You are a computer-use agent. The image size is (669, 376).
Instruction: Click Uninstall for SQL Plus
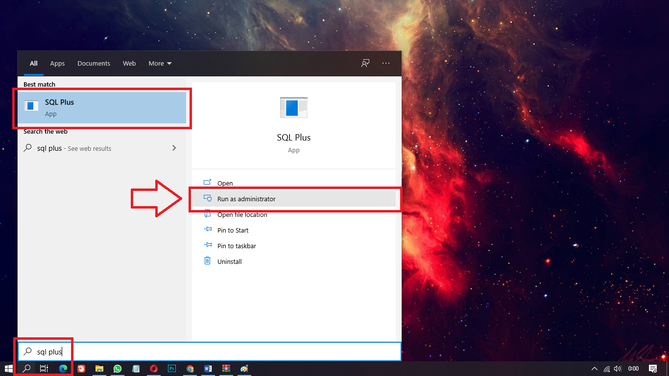[x=294, y=261]
